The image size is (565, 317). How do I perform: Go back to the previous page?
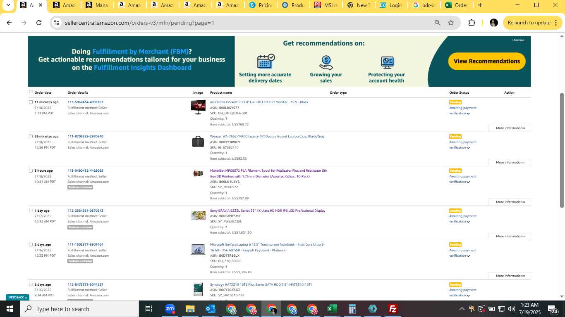(x=9, y=23)
